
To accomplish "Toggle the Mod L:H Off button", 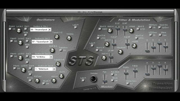I will point(97,50).
